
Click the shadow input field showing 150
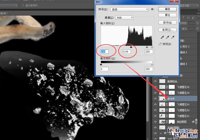coord(104,52)
